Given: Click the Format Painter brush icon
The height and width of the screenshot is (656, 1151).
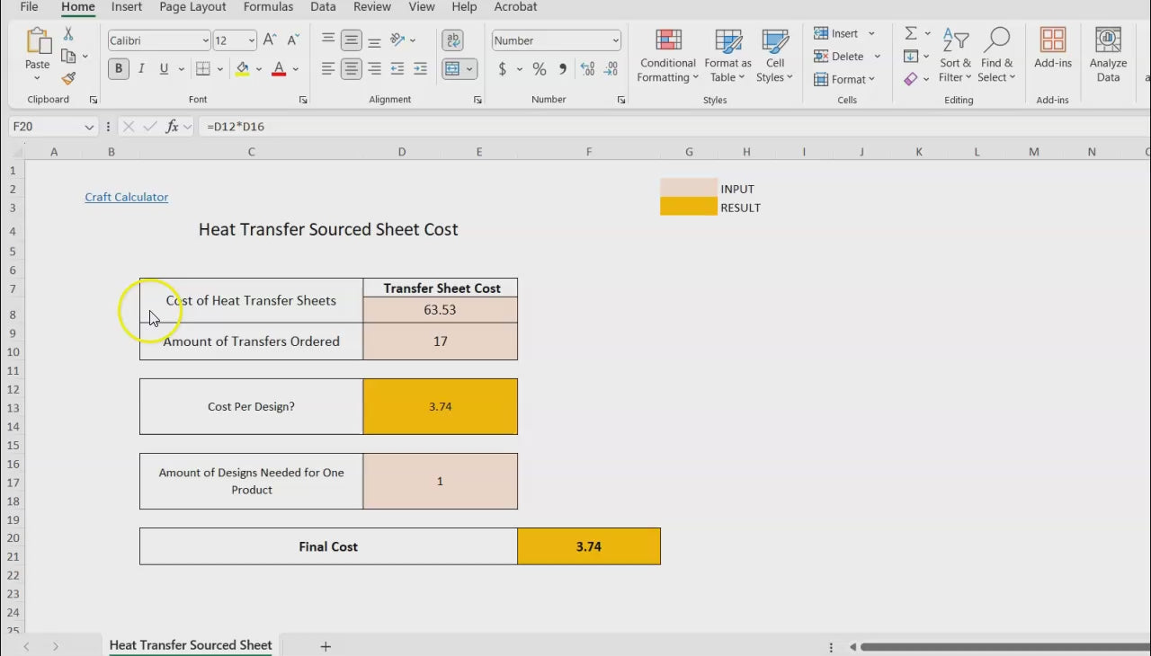Looking at the screenshot, I should coord(68,79).
